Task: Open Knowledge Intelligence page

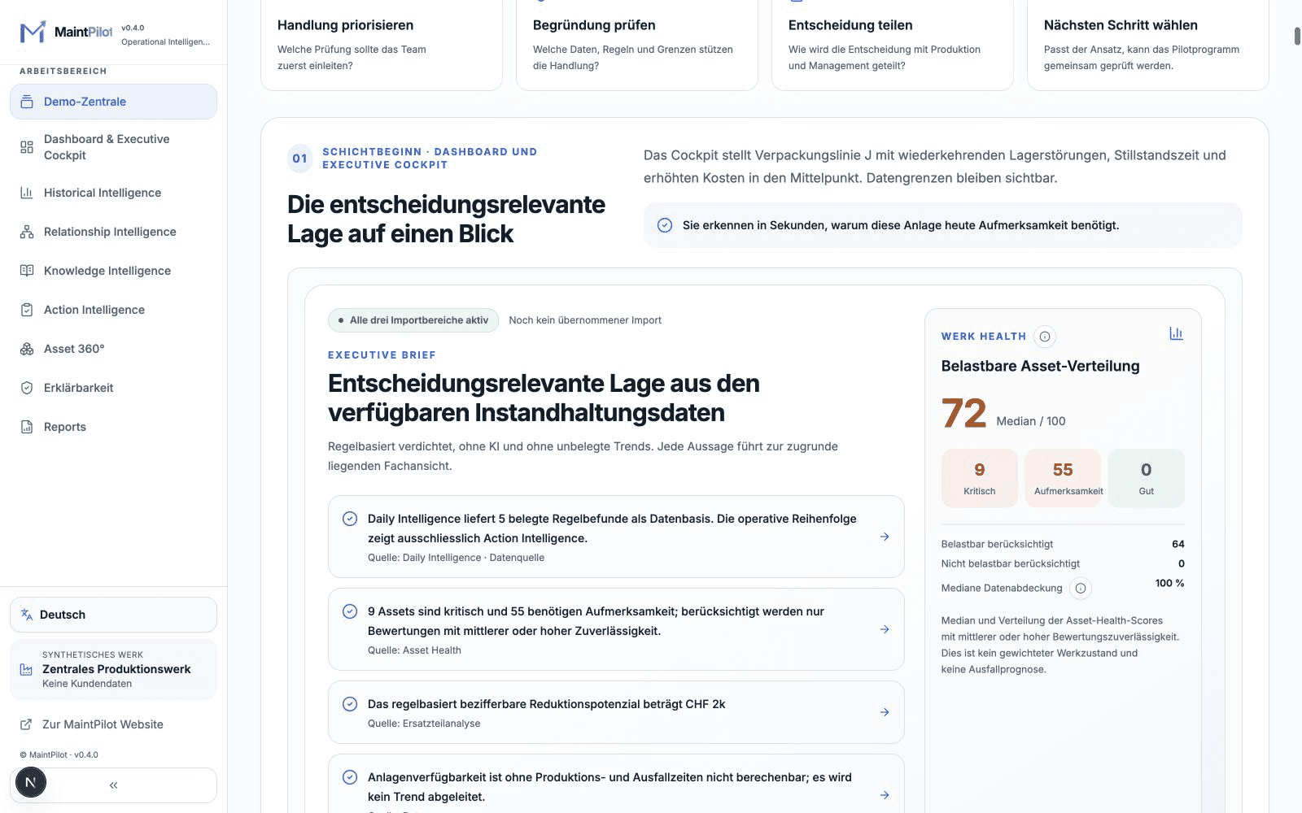Action: pos(113,271)
